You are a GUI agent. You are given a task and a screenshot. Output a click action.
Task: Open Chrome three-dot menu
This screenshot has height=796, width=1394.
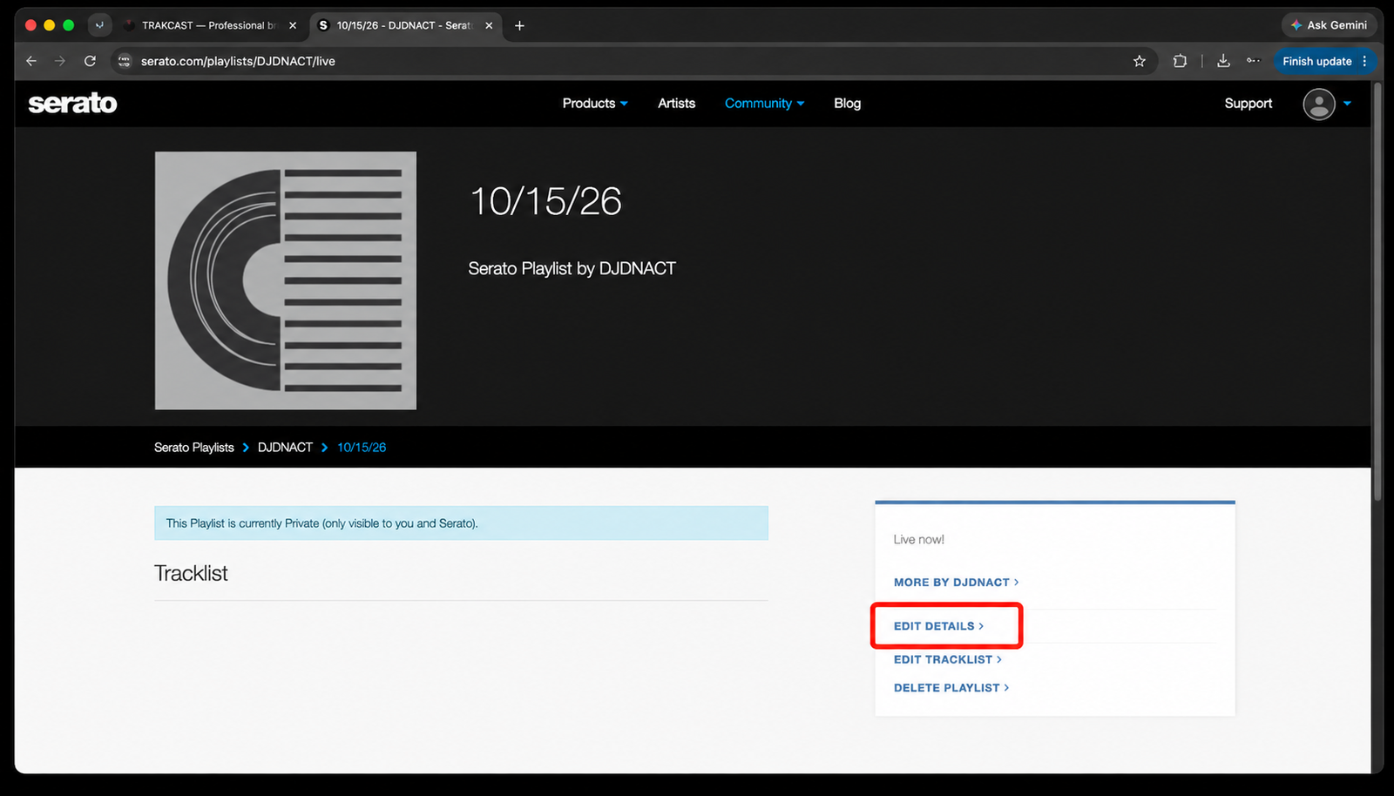click(x=1364, y=61)
